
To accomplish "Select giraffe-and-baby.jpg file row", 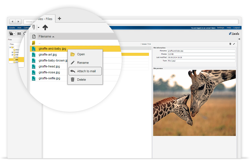I will (75, 49).
